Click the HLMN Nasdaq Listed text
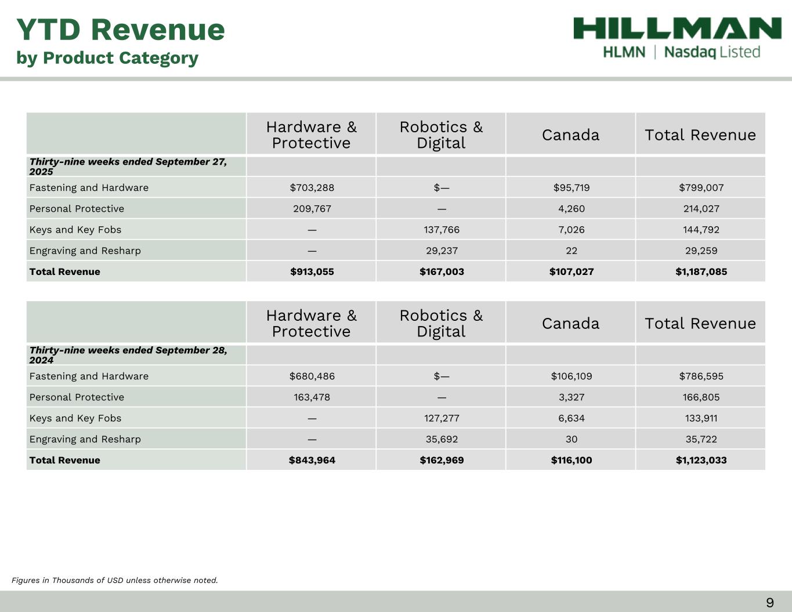The image size is (792, 612). click(x=681, y=52)
